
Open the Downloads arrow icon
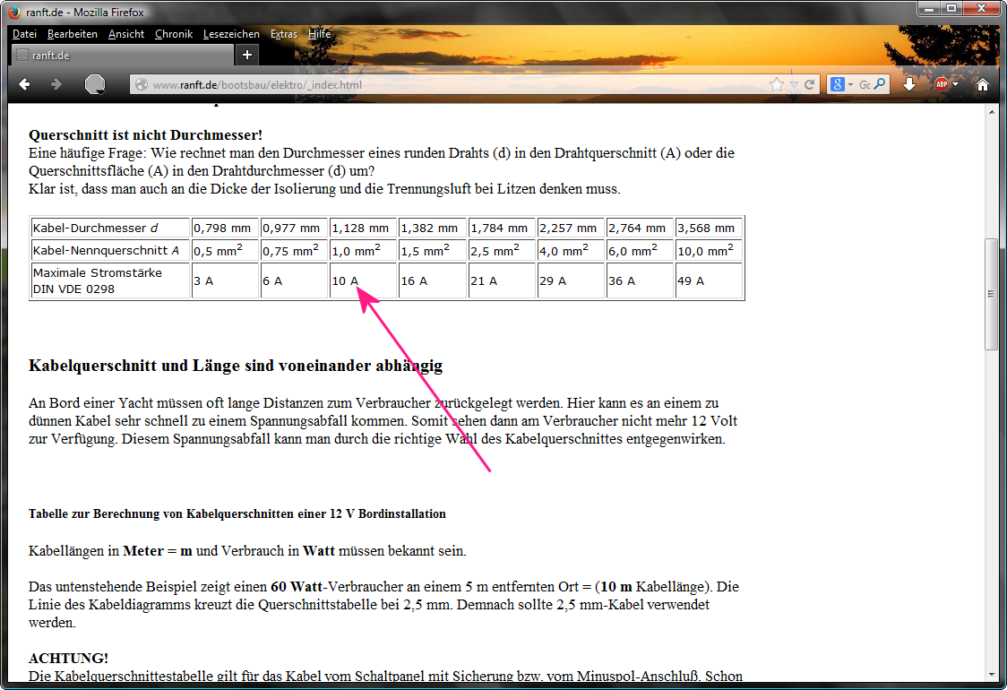909,84
